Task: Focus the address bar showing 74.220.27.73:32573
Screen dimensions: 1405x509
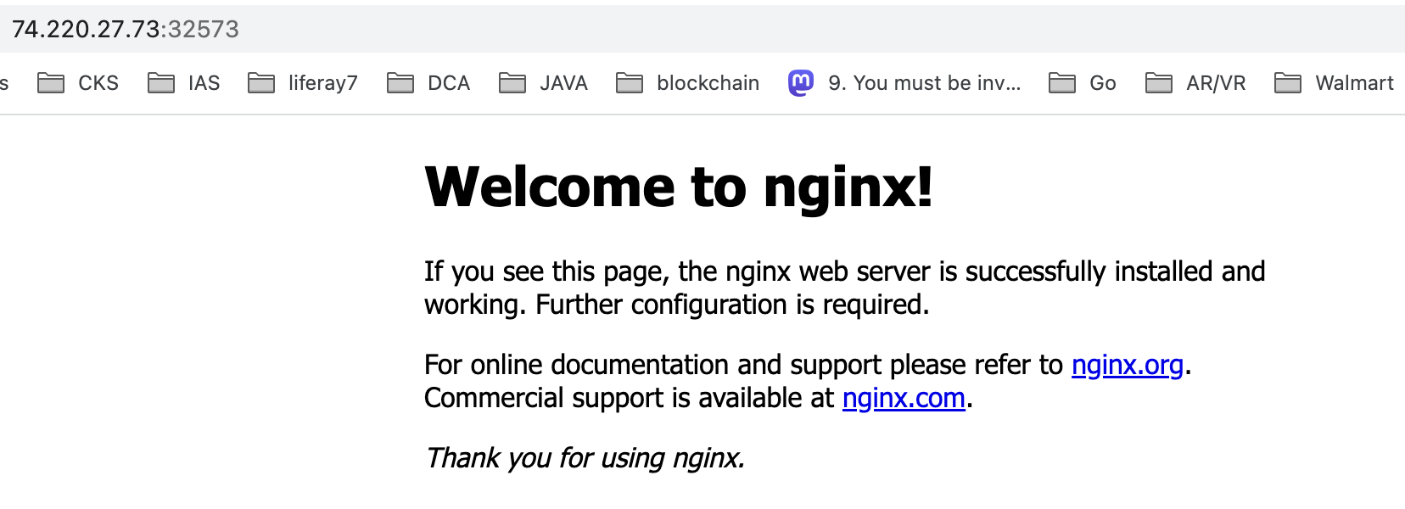Action: tap(702, 29)
